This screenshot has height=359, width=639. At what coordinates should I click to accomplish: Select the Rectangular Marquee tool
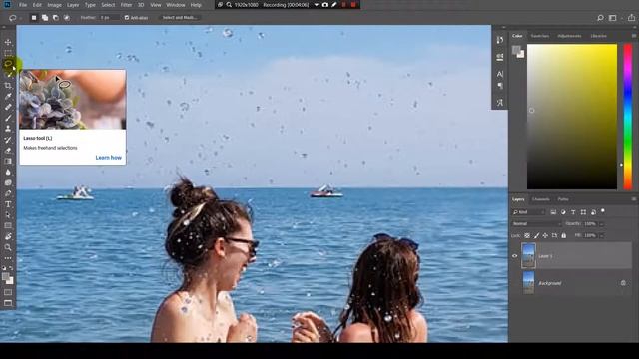pos(8,53)
